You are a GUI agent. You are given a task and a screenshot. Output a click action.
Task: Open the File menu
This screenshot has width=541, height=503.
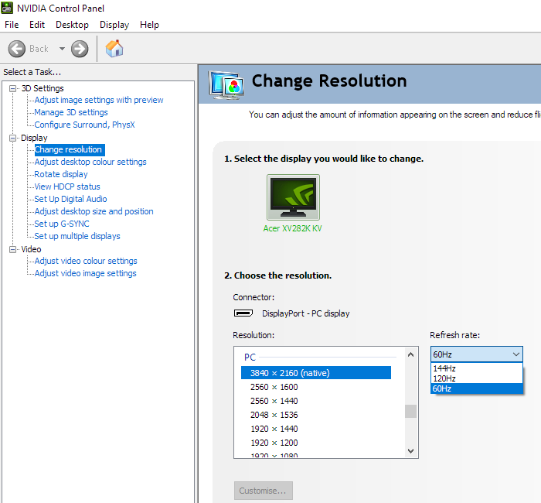[12, 25]
